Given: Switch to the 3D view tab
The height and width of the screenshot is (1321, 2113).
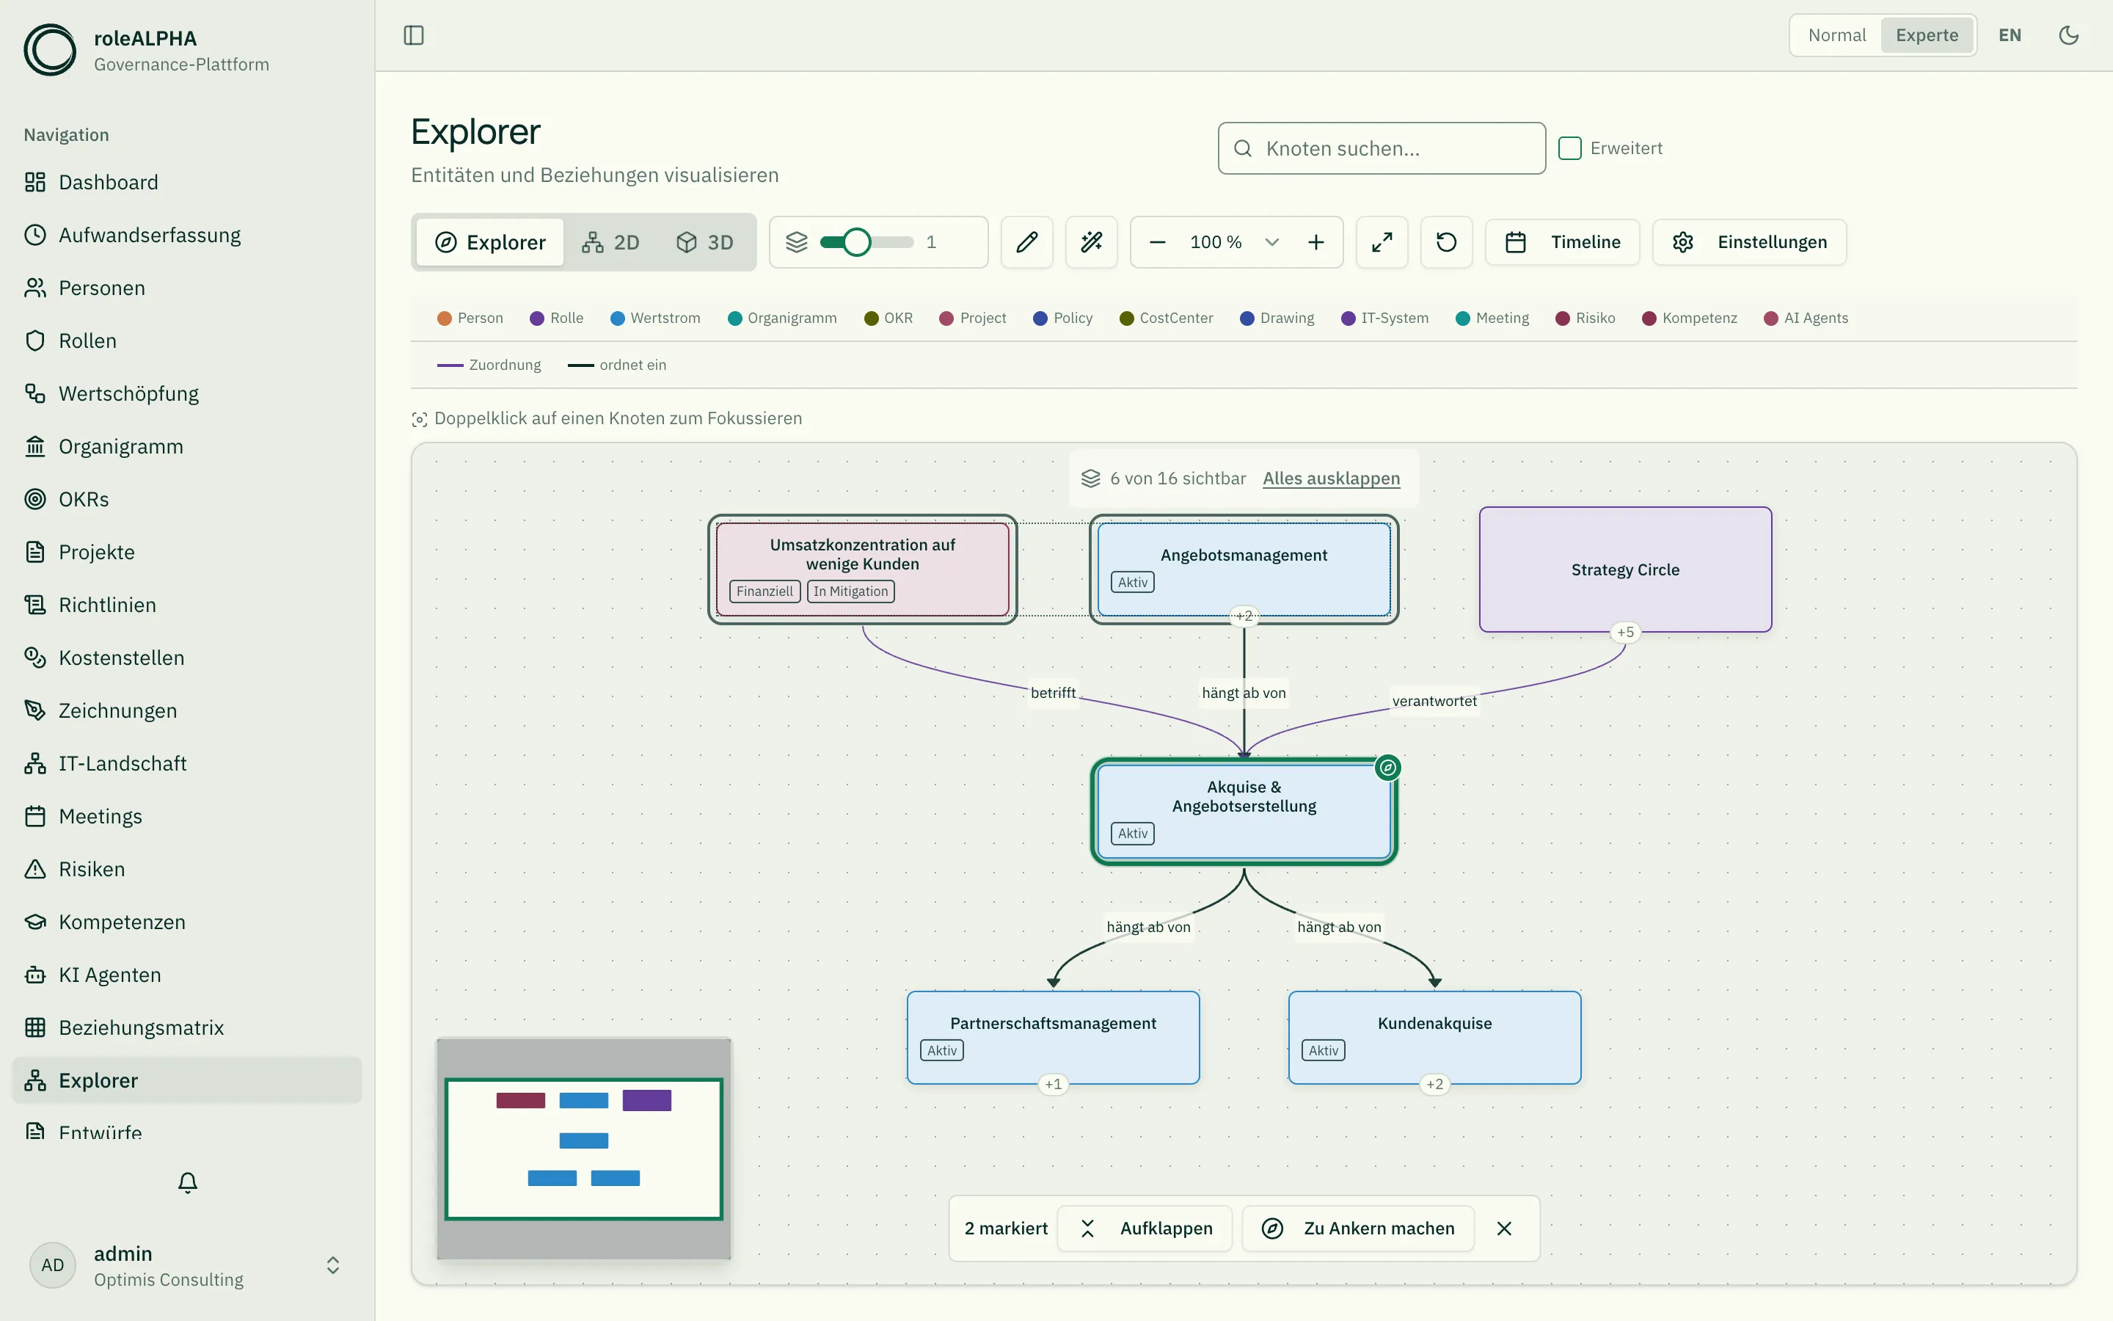Looking at the screenshot, I should (x=704, y=242).
